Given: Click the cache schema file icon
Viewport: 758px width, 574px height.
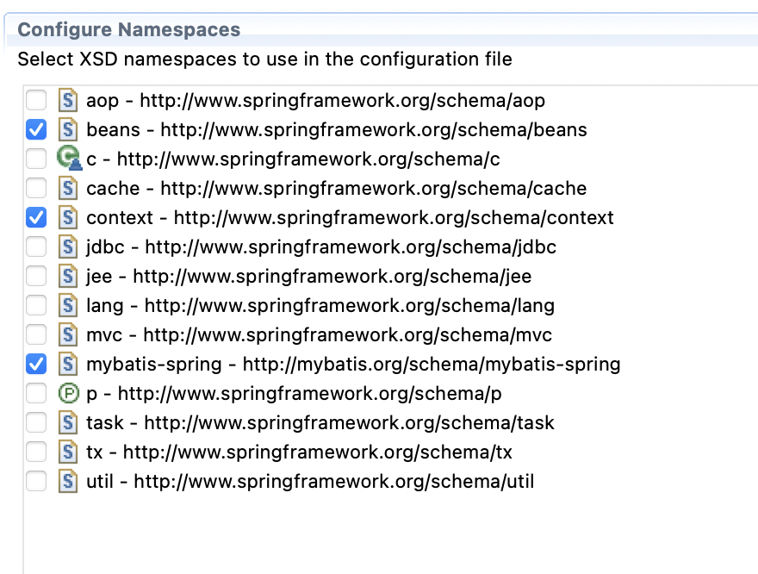Looking at the screenshot, I should (68, 188).
